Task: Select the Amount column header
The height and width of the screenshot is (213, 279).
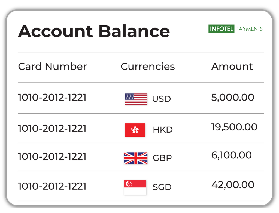Action: tap(232, 67)
